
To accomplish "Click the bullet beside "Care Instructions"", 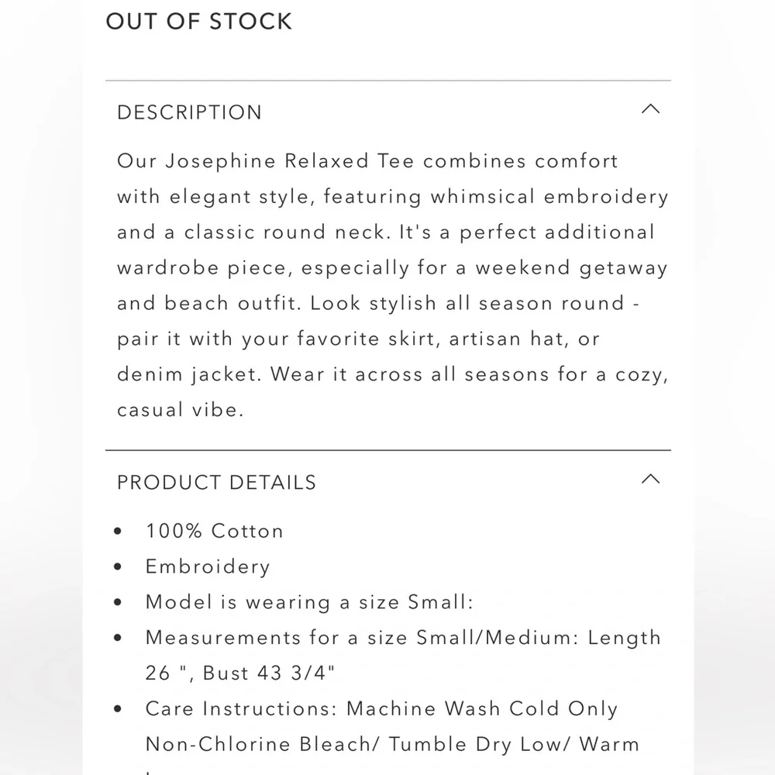I will [x=118, y=710].
